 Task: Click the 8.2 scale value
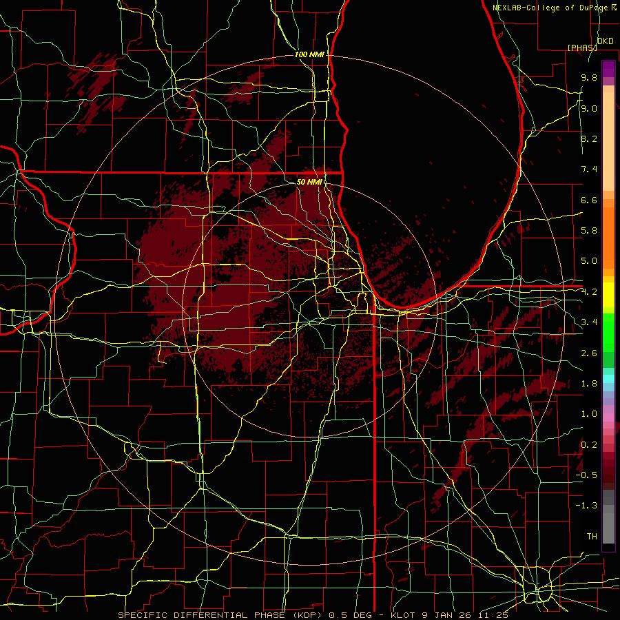[x=589, y=138]
